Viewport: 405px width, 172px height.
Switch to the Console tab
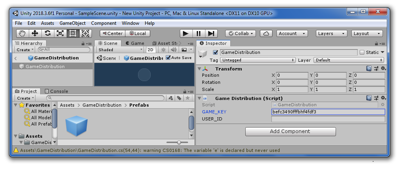[x=56, y=91]
